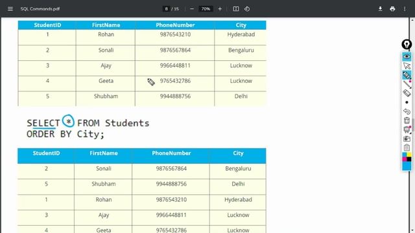The image size is (415, 233).
Task: Click the vertical scrollbar thumb
Action: (x=412, y=125)
